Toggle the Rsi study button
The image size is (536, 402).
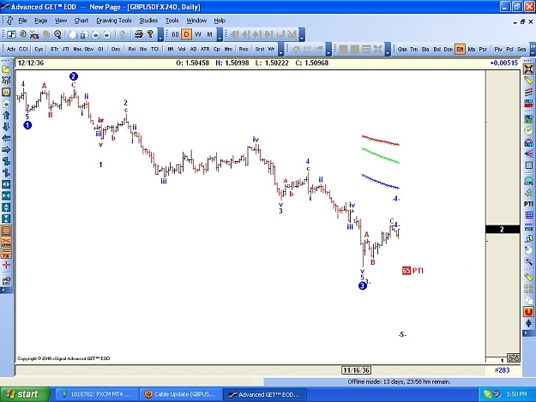pyautogui.click(x=131, y=49)
